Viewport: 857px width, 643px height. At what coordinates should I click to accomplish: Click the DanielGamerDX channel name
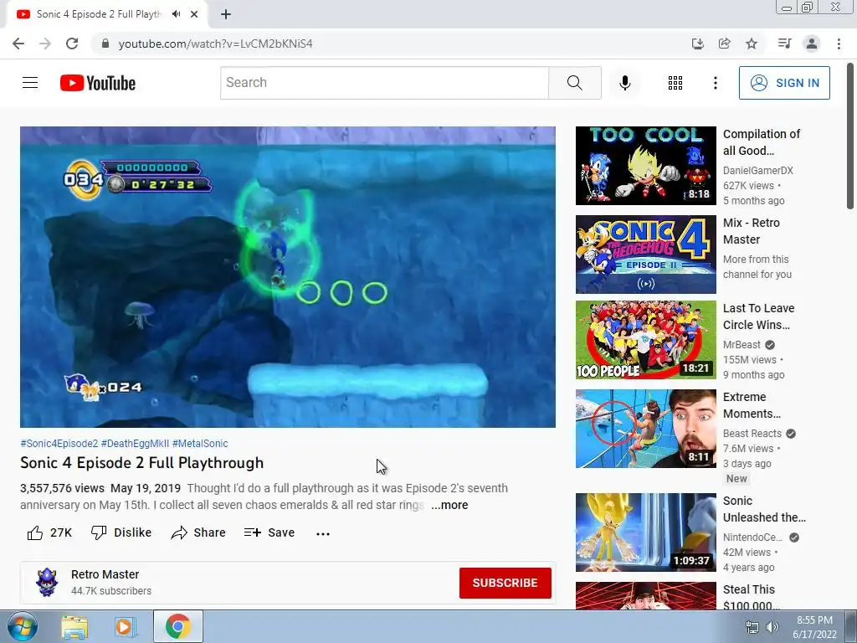(x=757, y=171)
